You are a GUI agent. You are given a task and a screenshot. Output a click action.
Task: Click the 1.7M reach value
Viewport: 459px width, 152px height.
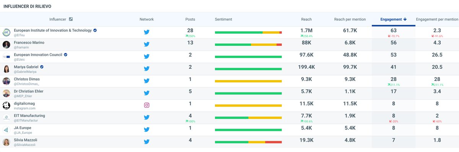[306, 31]
